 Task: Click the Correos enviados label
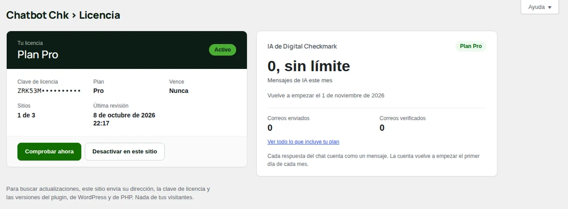point(288,118)
